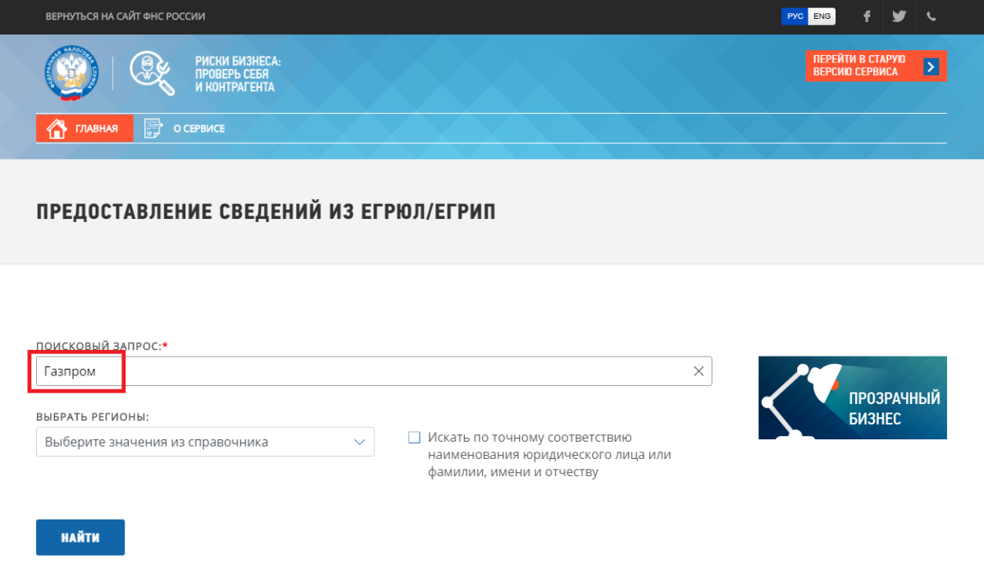Expand the Выбрать регионы dropdown

pyautogui.click(x=205, y=442)
